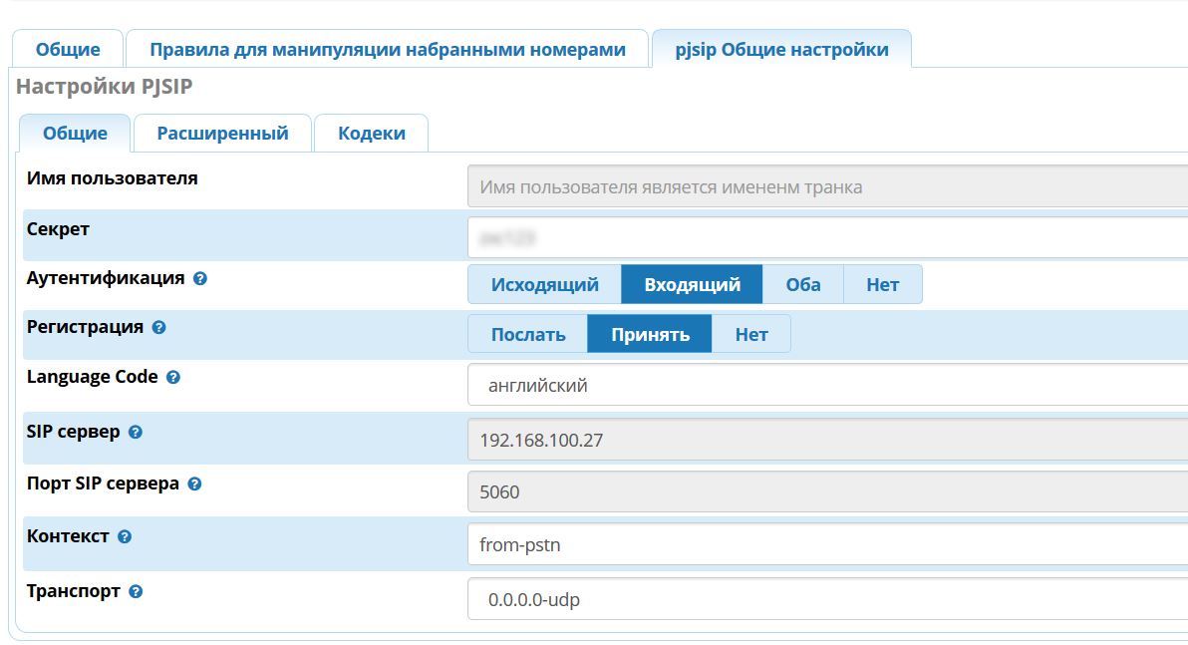Set registration to Послать

pos(528,334)
